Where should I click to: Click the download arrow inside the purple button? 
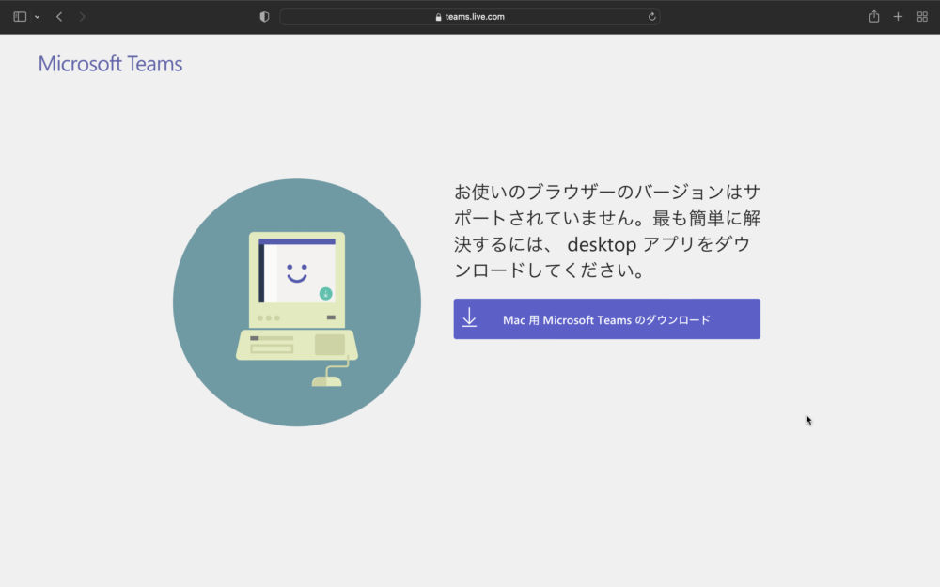coord(469,318)
